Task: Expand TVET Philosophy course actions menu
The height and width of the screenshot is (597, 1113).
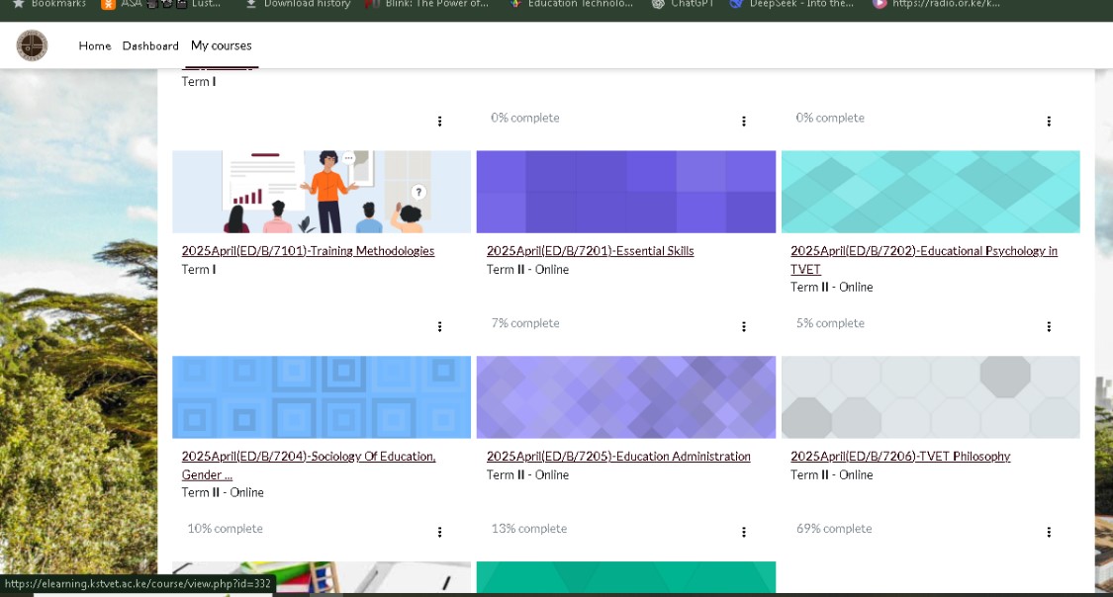Action: 1049,533
